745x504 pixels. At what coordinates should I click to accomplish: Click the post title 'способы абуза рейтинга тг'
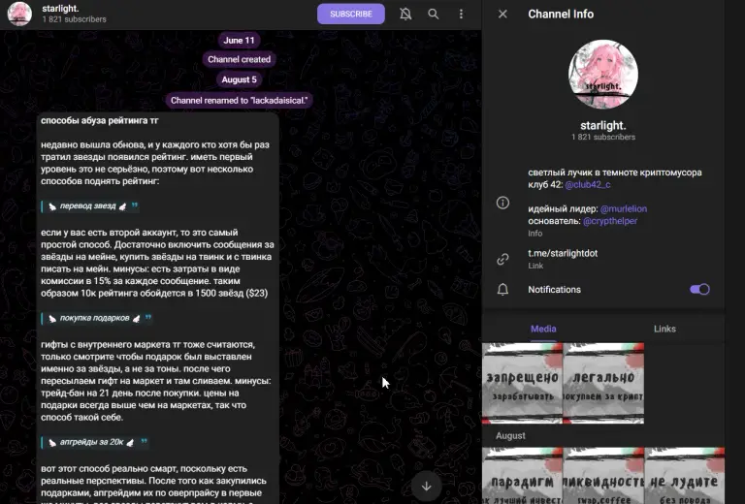click(x=99, y=120)
